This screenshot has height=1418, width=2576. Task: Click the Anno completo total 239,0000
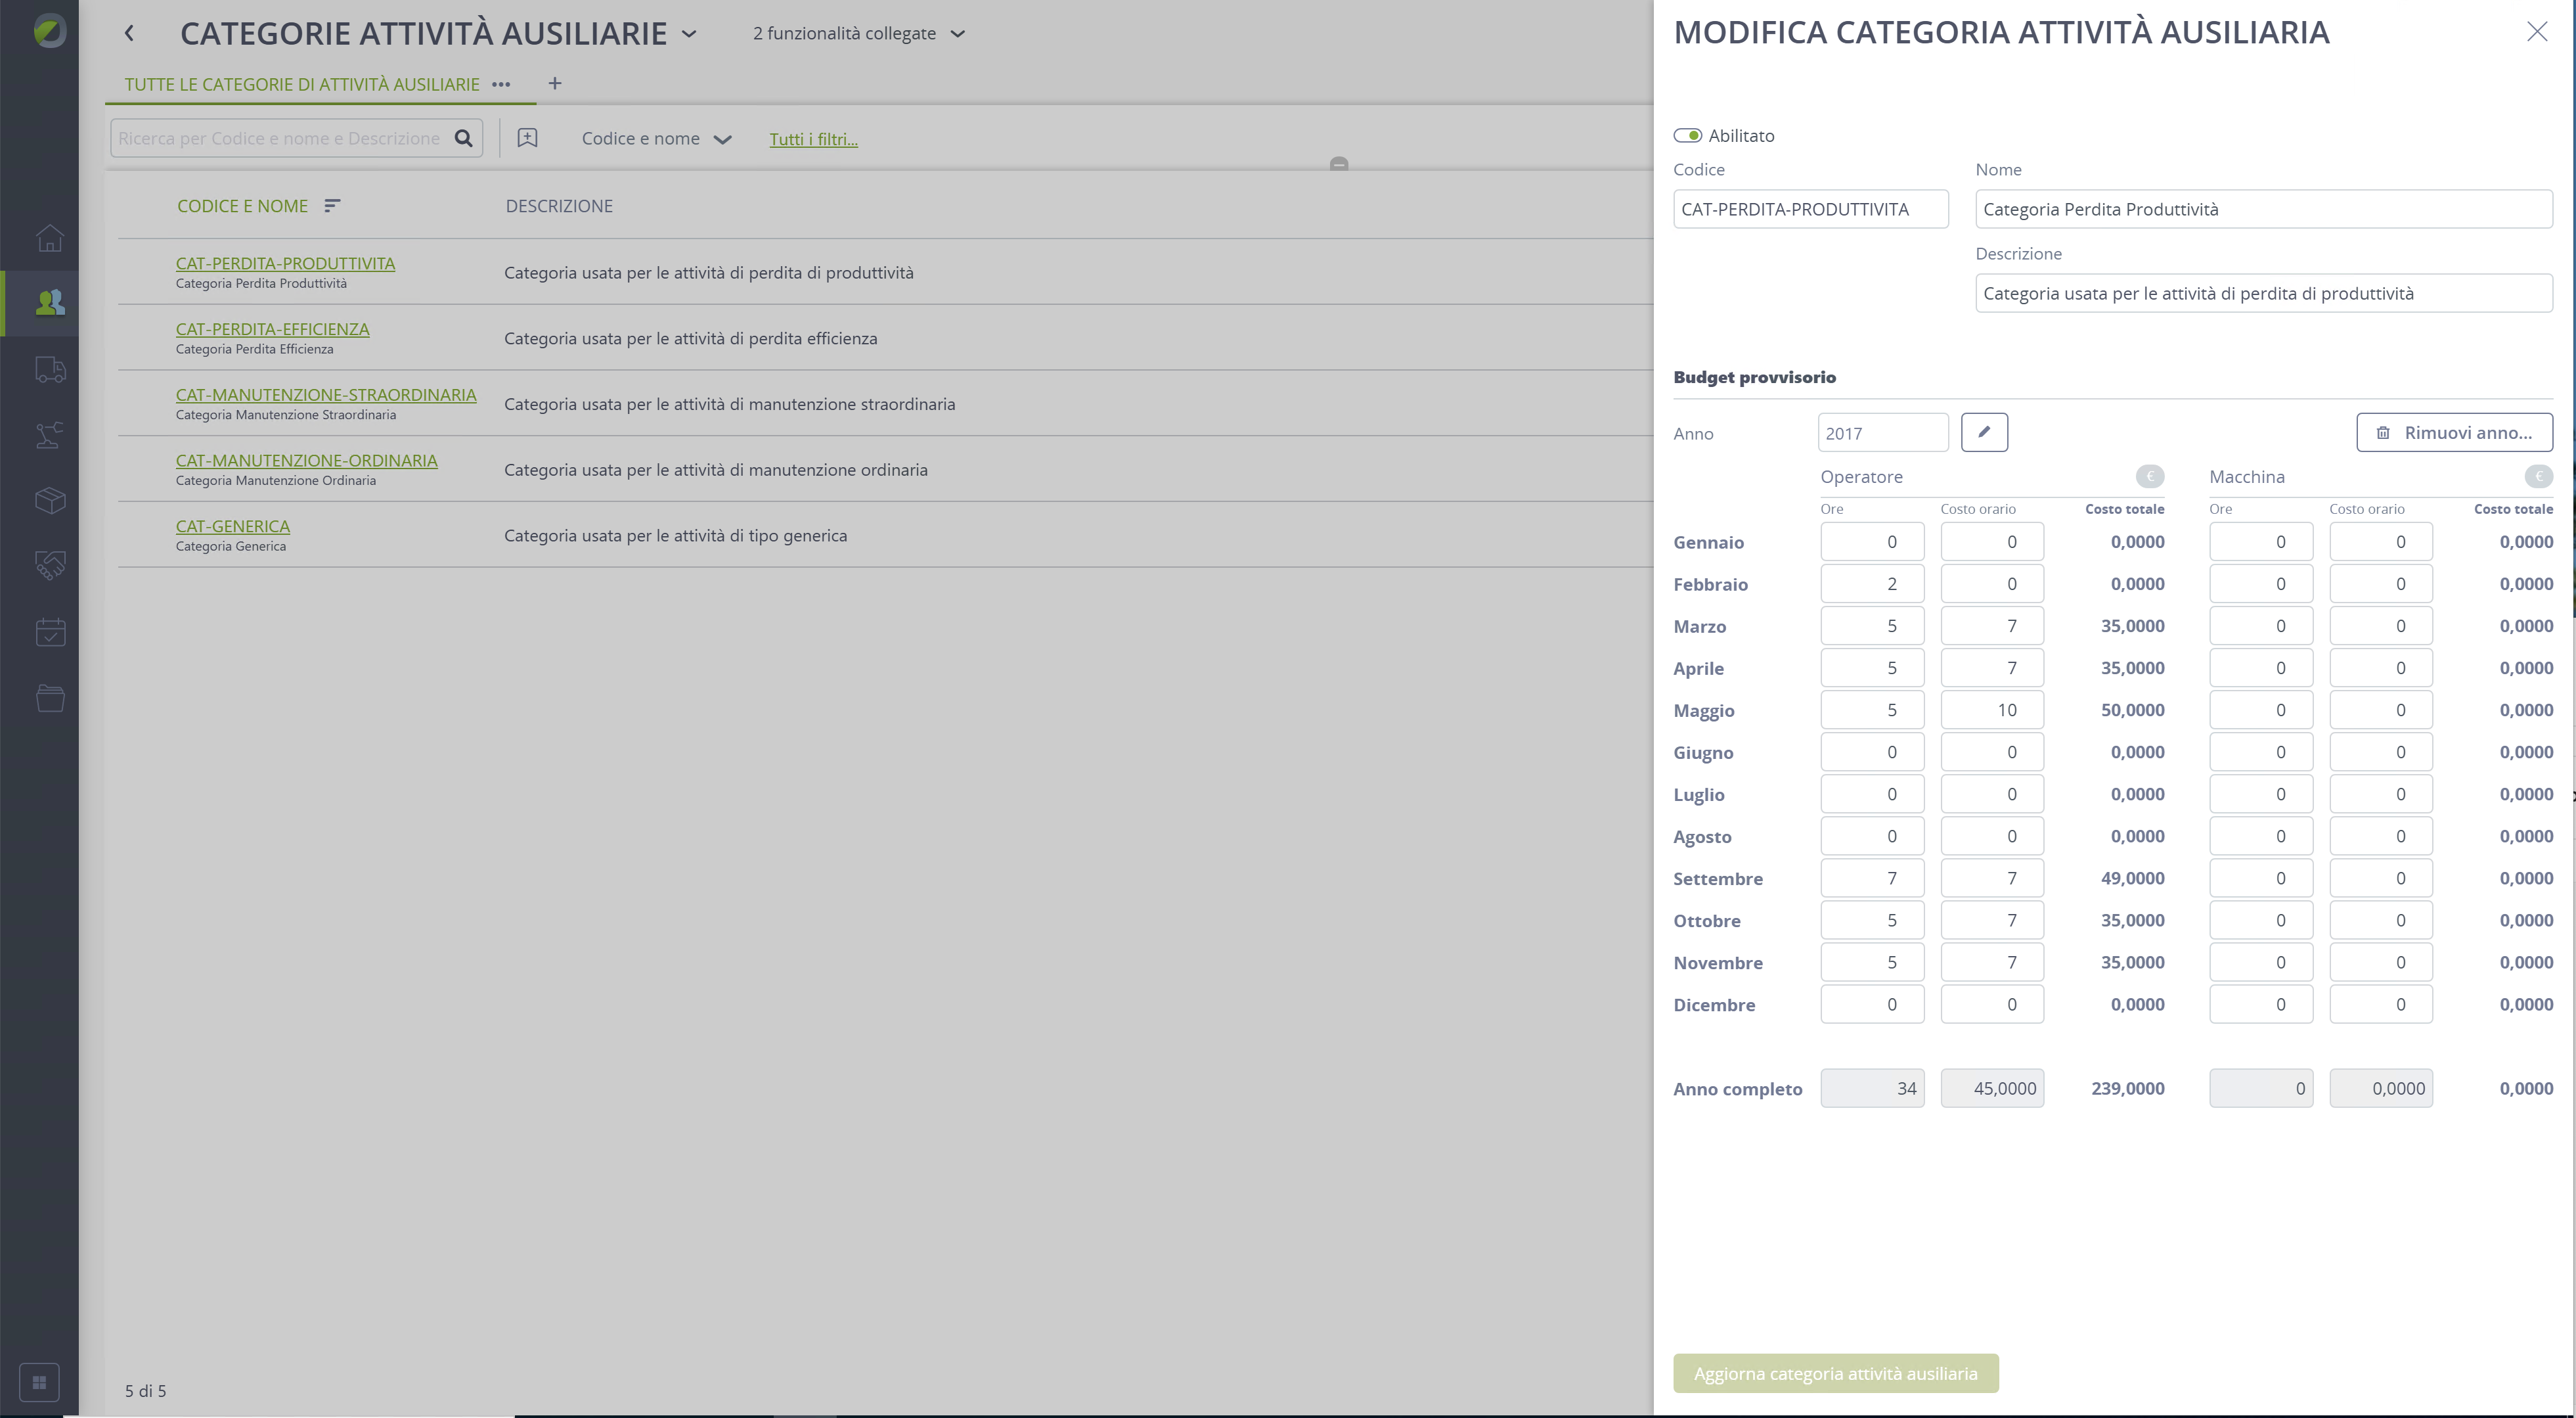2128,1087
